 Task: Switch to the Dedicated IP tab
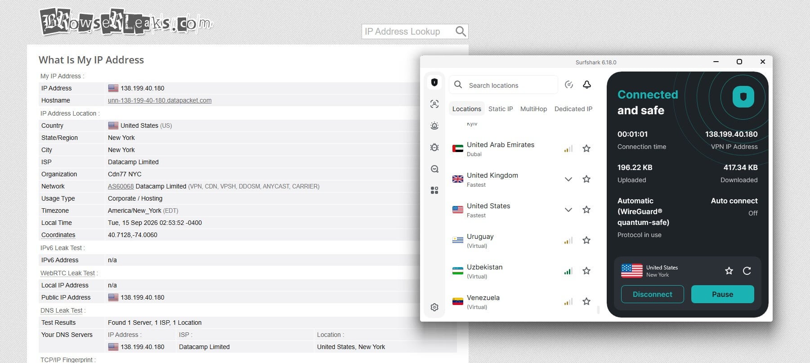click(x=573, y=109)
